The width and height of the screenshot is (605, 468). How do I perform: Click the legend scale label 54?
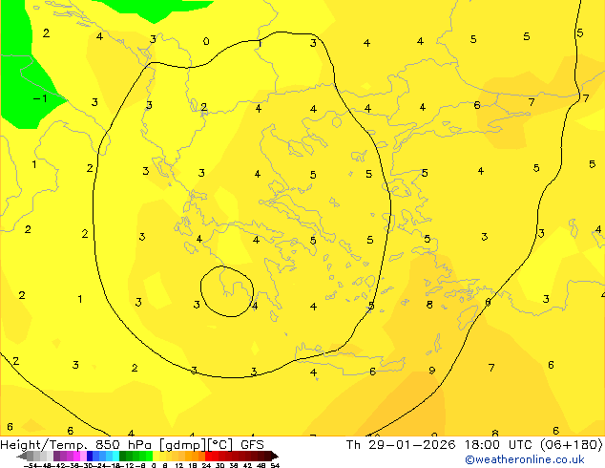[x=275, y=465]
